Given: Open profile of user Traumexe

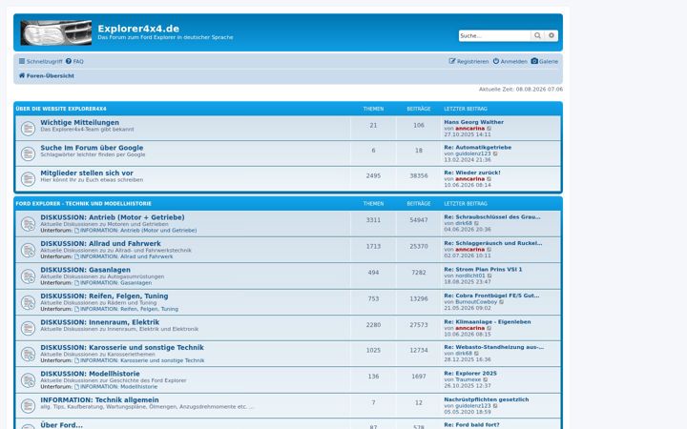Looking at the screenshot, I should 468,379.
